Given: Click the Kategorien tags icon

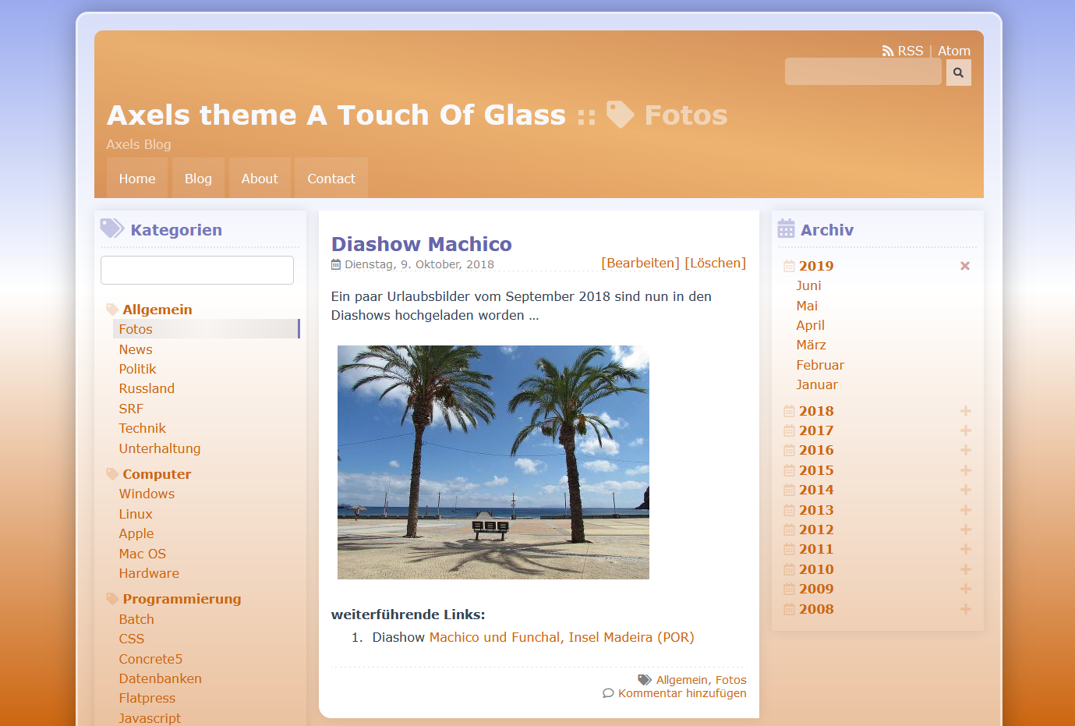Looking at the screenshot, I should (112, 228).
